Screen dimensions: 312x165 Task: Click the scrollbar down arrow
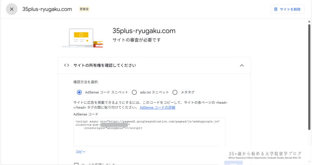coord(309,162)
